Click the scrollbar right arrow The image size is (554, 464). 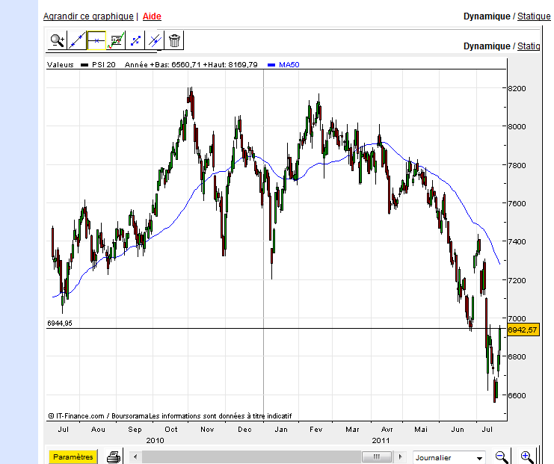pos(400,457)
